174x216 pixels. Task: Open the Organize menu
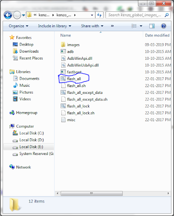pos(19,26)
